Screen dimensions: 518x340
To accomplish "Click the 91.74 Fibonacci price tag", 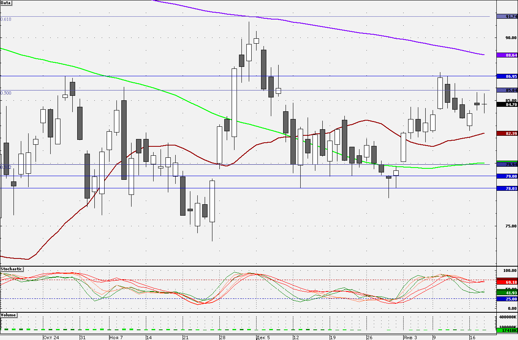I will click(506, 17).
